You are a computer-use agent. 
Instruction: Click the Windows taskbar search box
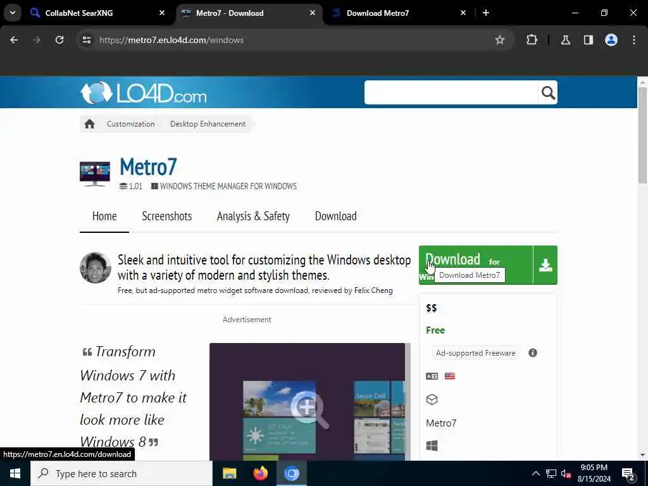click(x=121, y=473)
